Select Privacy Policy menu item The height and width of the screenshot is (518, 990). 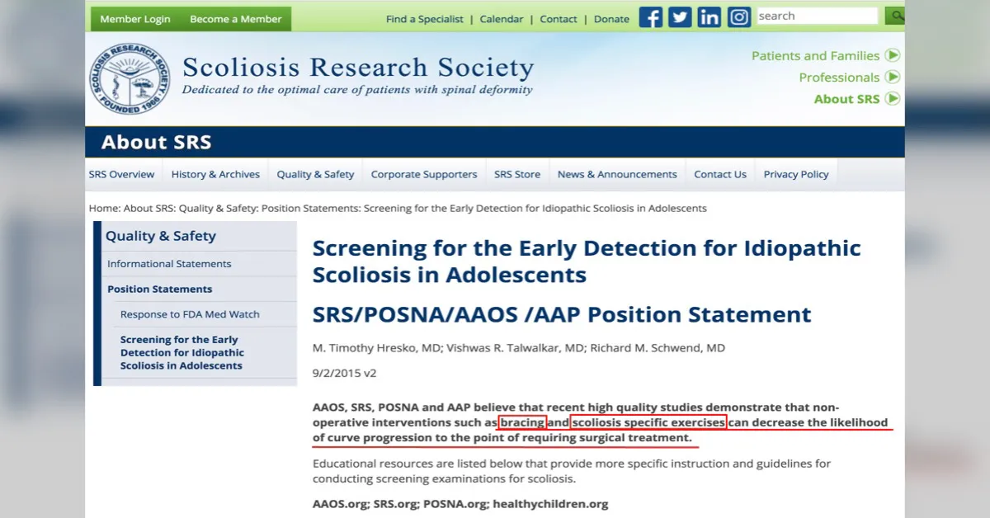796,174
